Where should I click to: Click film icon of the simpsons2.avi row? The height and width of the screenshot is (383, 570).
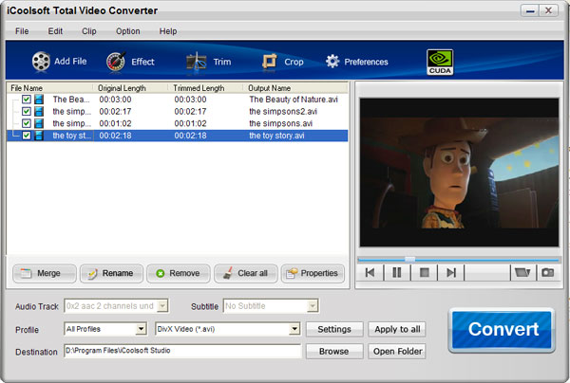(39, 111)
